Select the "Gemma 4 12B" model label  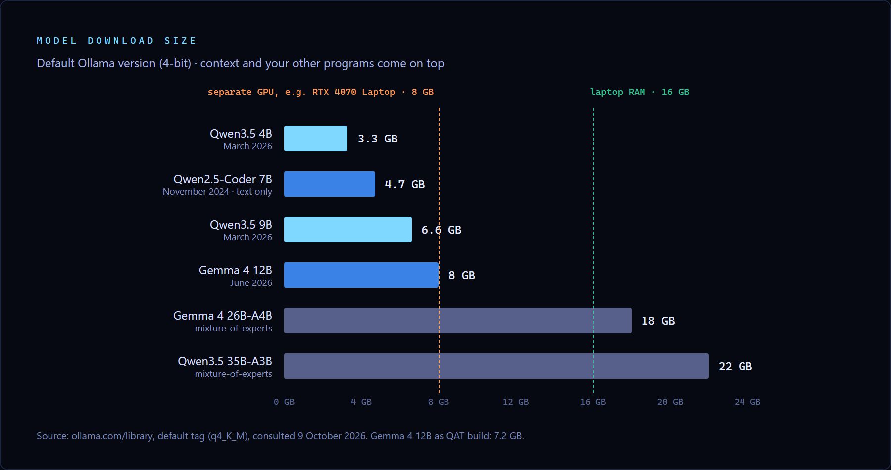(236, 270)
